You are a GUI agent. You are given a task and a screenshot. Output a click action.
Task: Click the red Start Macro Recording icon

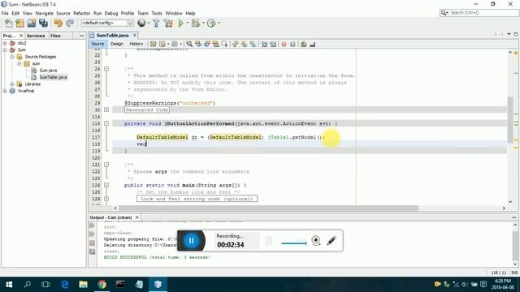(x=284, y=44)
